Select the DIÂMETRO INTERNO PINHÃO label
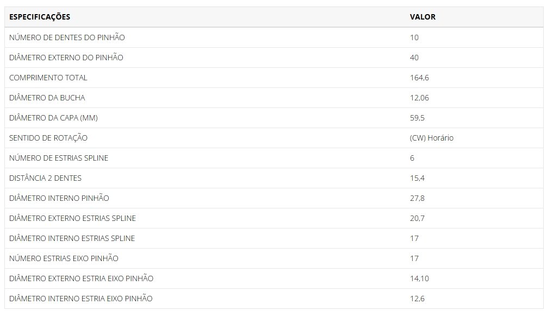Screen dimensions: 553x317 (59, 198)
